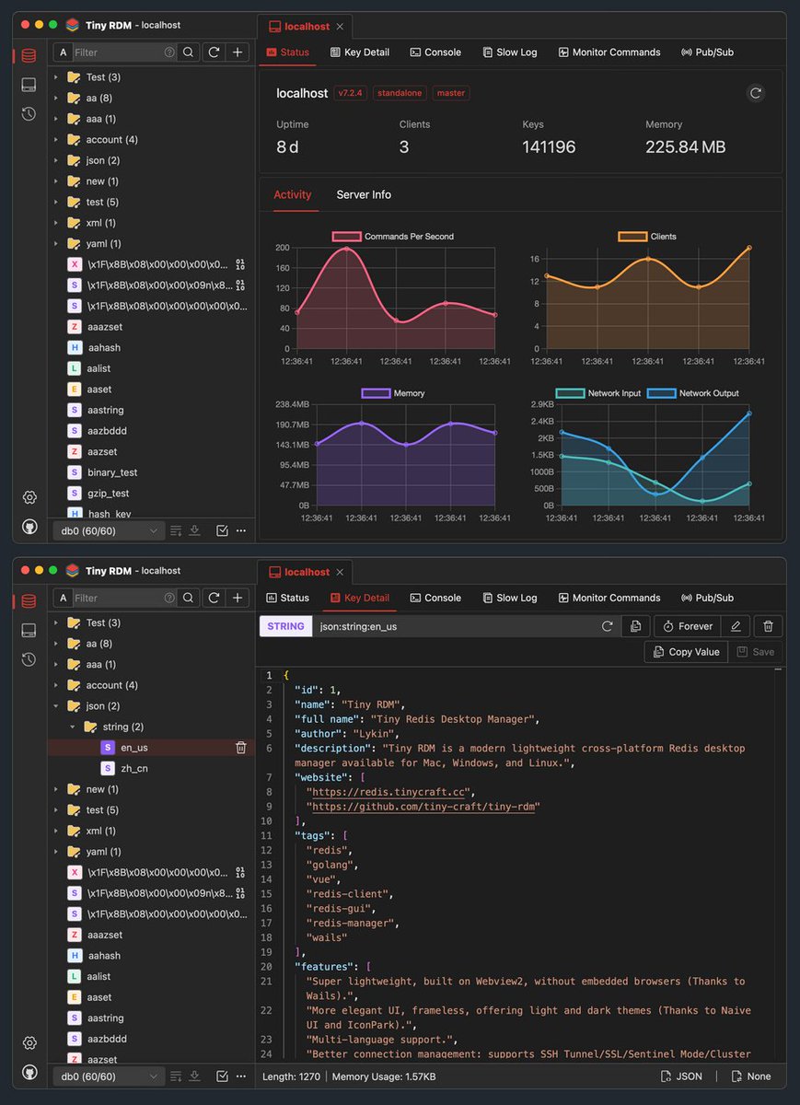Toggle the Network Output legend series

pyautogui.click(x=693, y=393)
